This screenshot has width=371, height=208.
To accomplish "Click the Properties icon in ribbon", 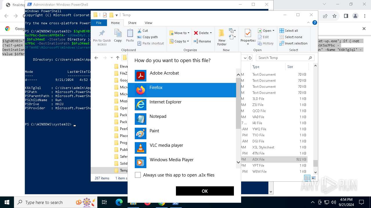I will click(x=248, y=34).
